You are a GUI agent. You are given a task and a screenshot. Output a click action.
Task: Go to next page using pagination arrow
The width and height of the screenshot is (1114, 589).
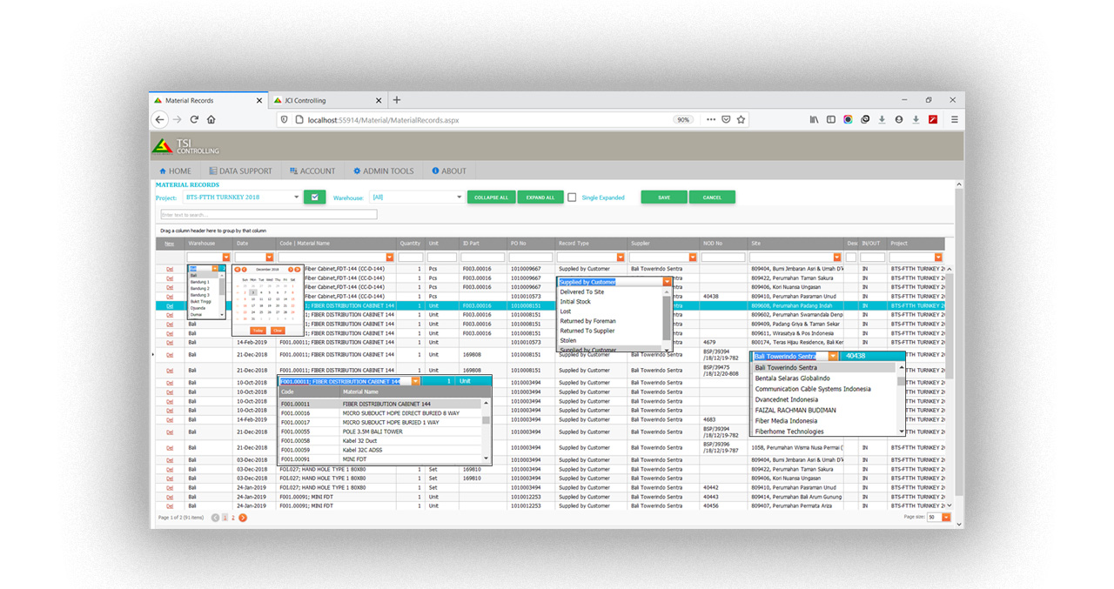(x=242, y=516)
